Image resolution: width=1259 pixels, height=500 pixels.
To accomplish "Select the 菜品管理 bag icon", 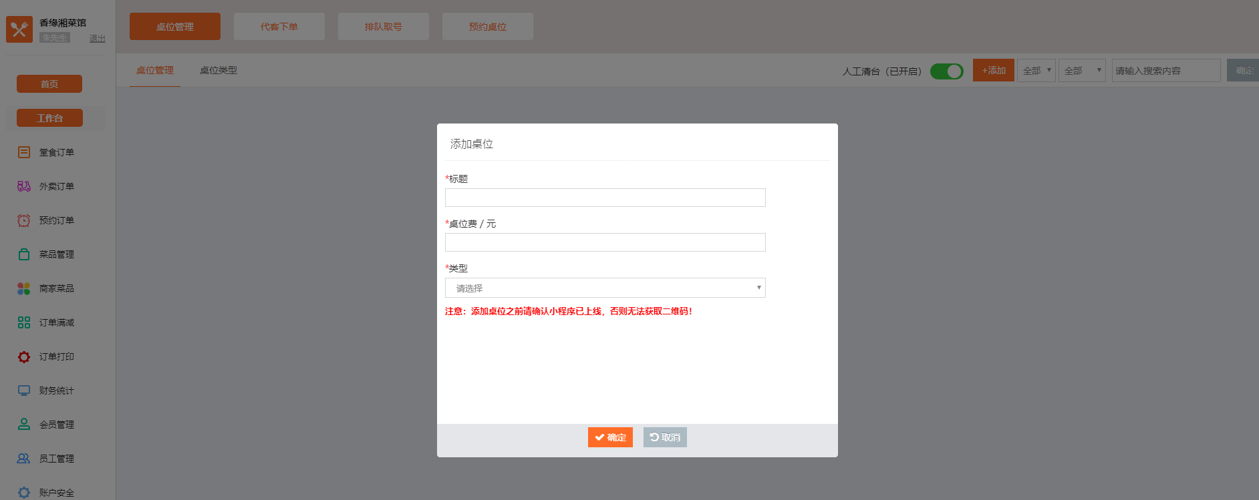I will 24,254.
